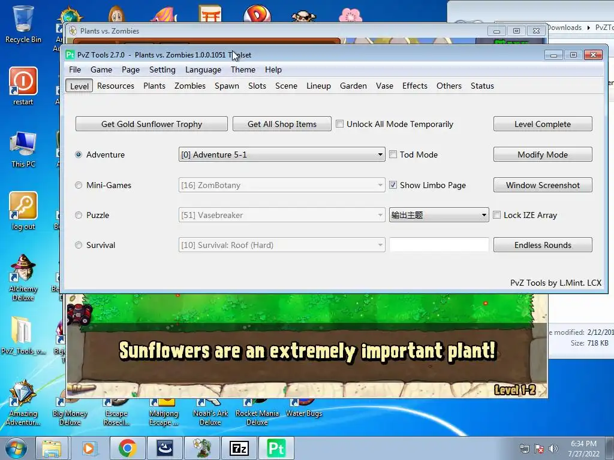Click the PvZ Tools title bar icon

click(x=70, y=55)
